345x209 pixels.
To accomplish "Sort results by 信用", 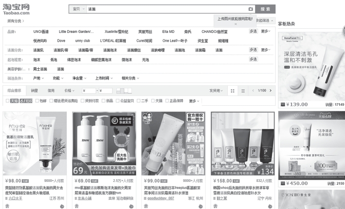I will click(51, 90).
